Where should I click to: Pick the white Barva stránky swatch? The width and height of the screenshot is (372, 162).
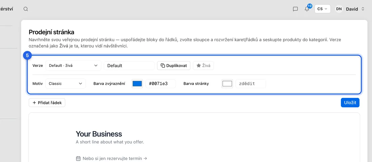click(x=227, y=84)
